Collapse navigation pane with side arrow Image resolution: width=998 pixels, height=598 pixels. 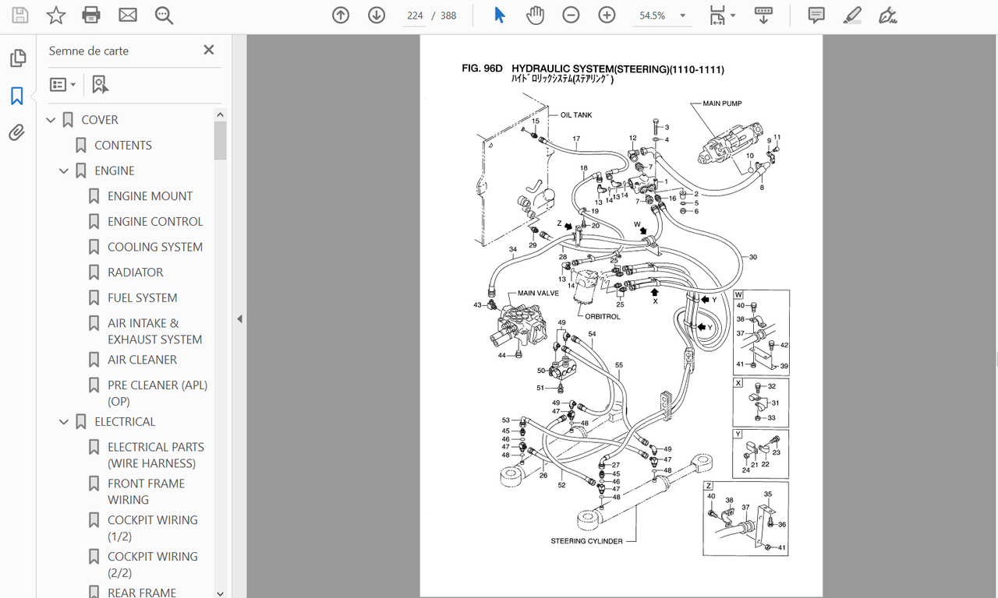point(239,318)
